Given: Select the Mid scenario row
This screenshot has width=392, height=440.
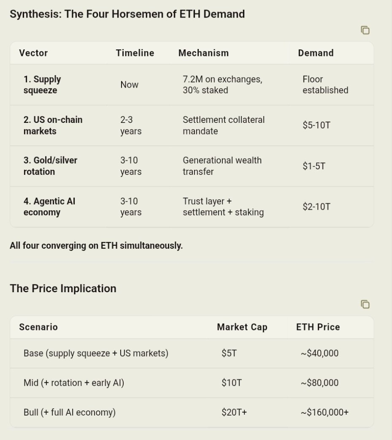Looking at the screenshot, I should 74,383.
